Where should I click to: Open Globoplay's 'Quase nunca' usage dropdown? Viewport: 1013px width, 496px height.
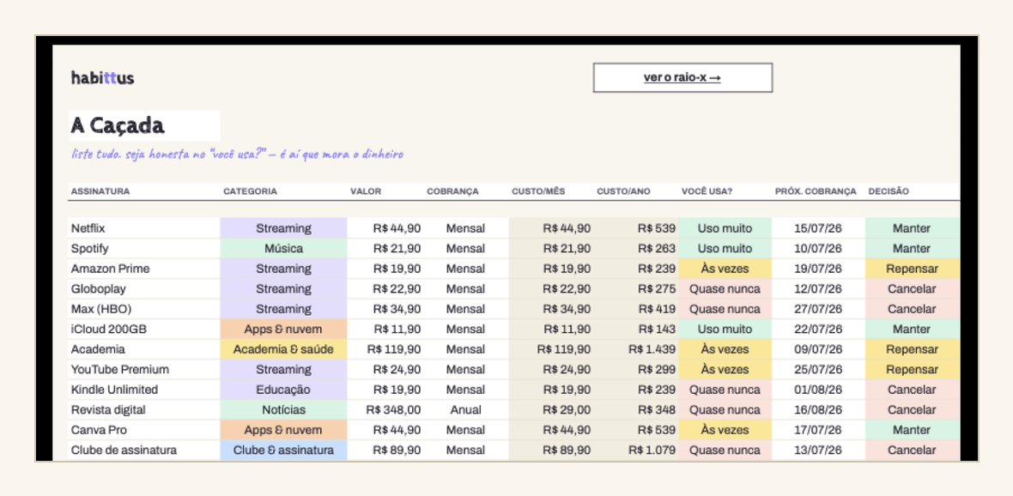[725, 288]
